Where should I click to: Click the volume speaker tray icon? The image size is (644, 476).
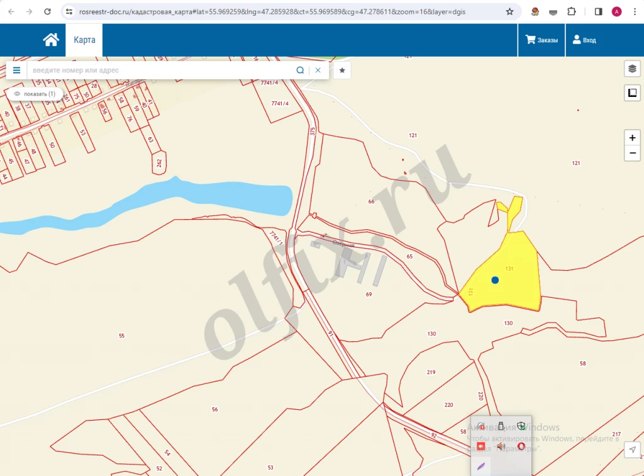coord(501,446)
